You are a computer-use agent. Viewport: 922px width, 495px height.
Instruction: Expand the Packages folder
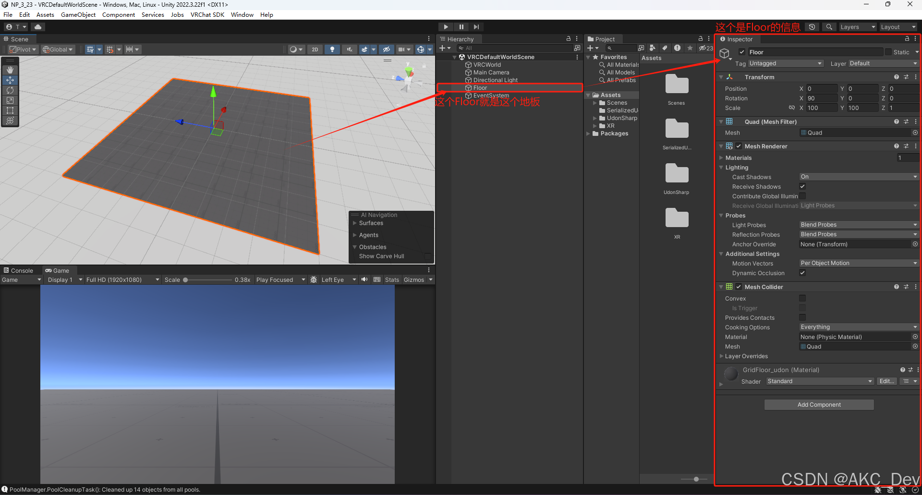588,133
